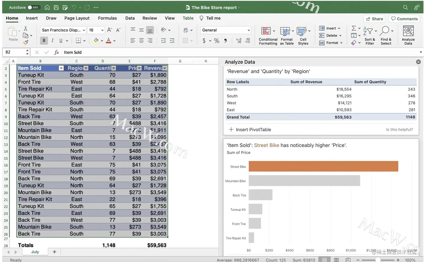The width and height of the screenshot is (424, 262).
Task: Open the search magnifier in title bar
Action: click(405, 8)
